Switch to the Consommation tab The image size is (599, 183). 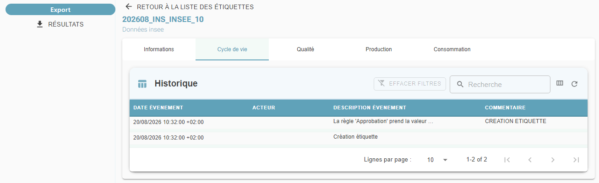(452, 49)
